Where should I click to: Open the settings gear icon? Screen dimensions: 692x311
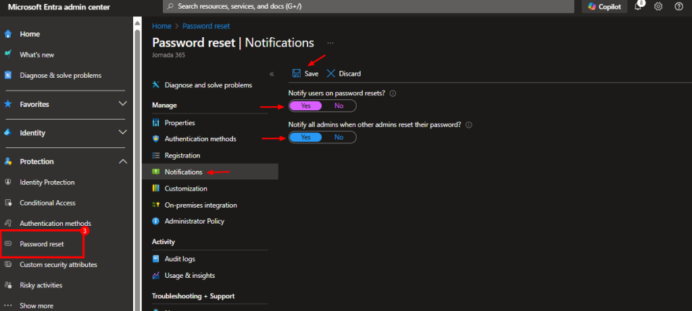(x=658, y=7)
